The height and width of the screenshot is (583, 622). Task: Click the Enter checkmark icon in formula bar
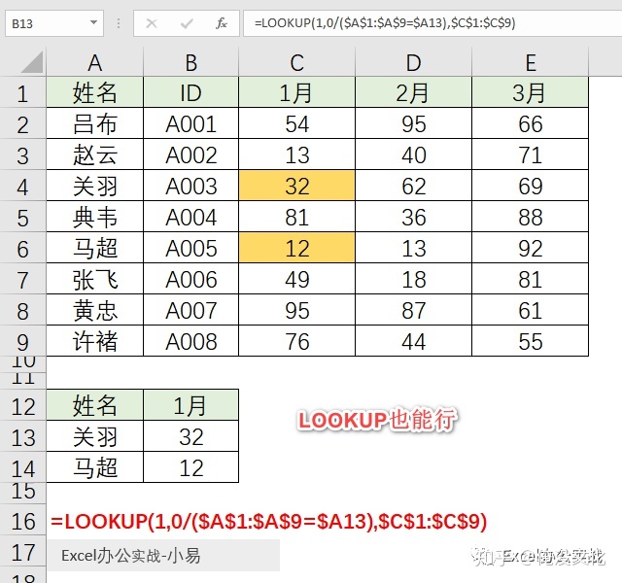[186, 23]
